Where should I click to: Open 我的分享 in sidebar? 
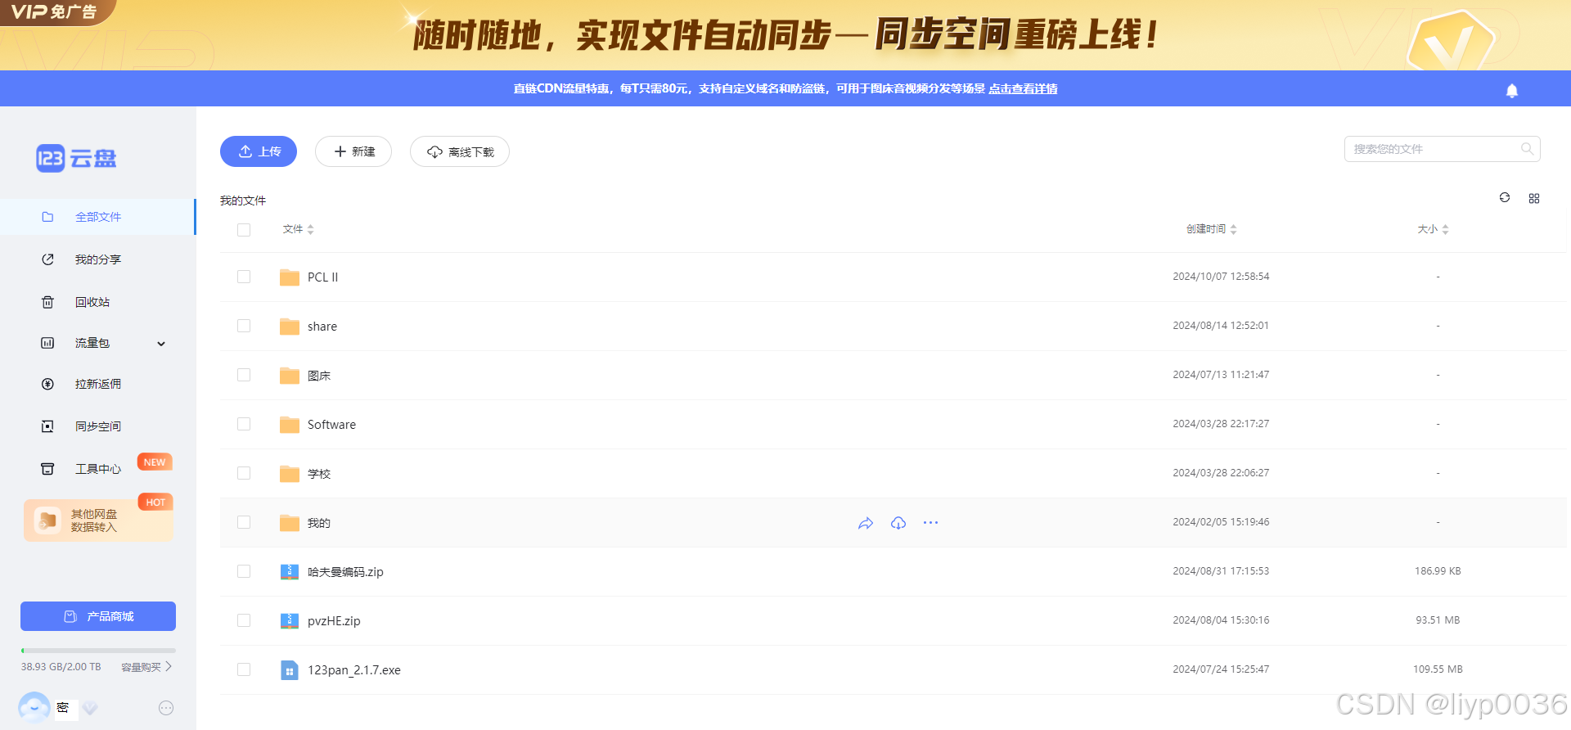97,259
